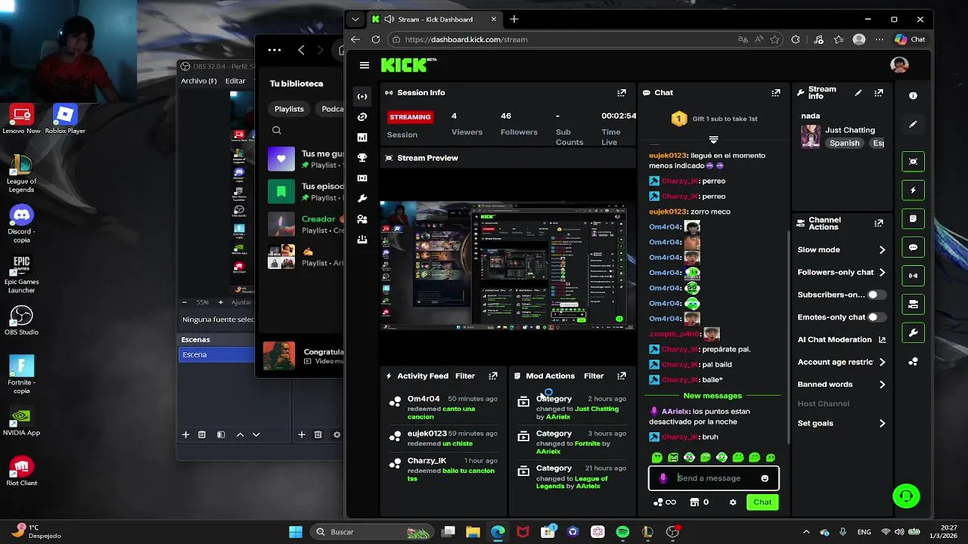This screenshot has height=544, width=968.
Task: Select Playlists filter in Spotify library
Action: tap(289, 109)
